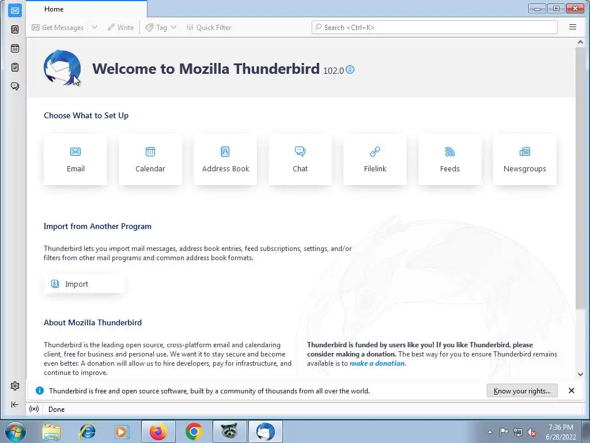Switch to Firefox in the taskbar
The height and width of the screenshot is (443, 590).
point(158,431)
